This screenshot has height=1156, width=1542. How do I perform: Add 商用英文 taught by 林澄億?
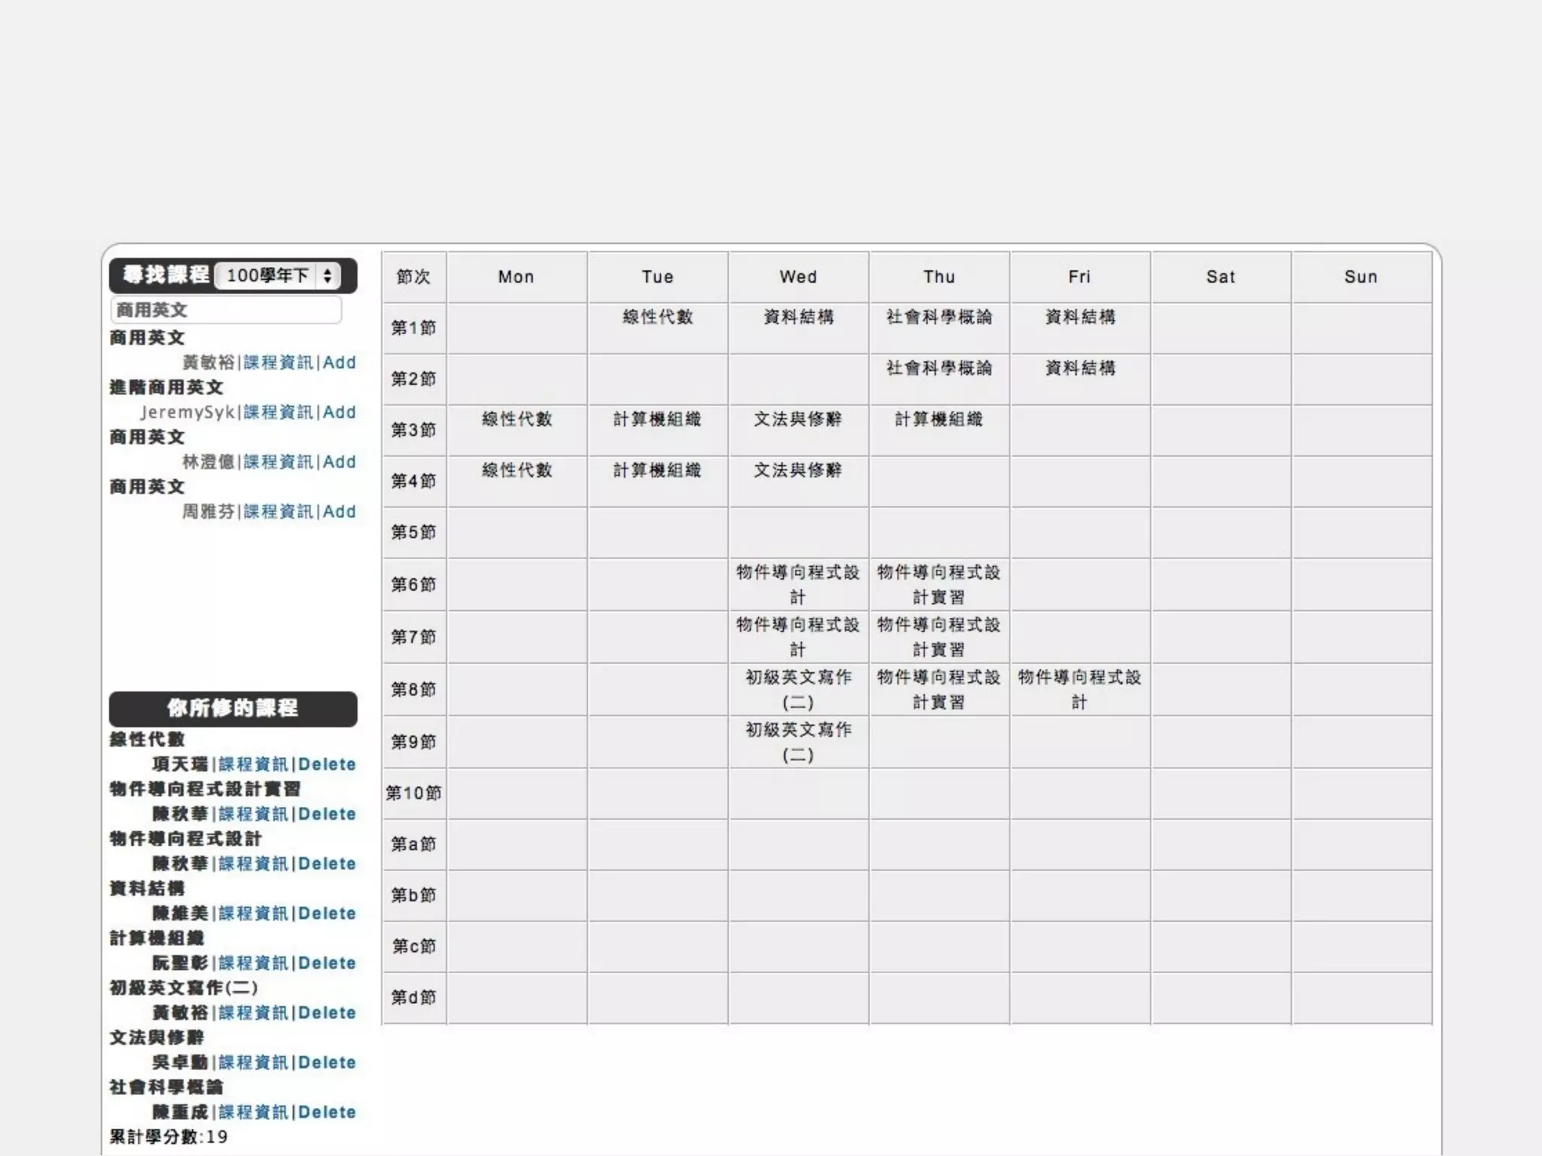tap(339, 462)
